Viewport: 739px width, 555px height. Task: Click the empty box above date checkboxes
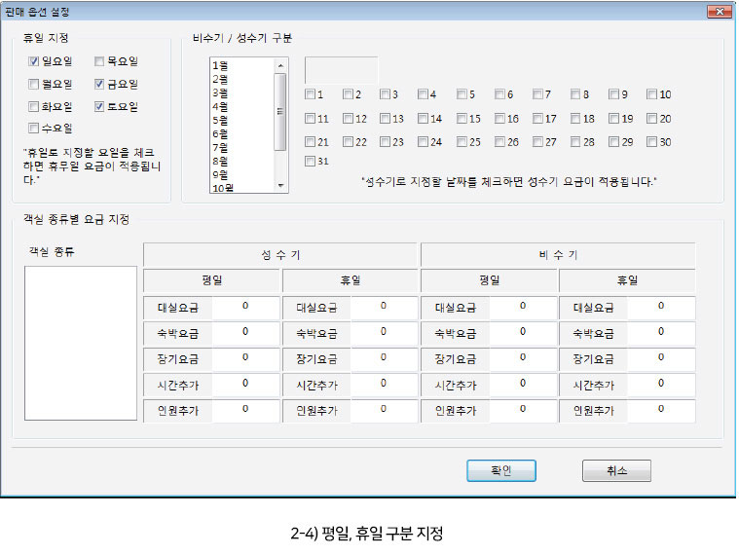click(x=341, y=71)
